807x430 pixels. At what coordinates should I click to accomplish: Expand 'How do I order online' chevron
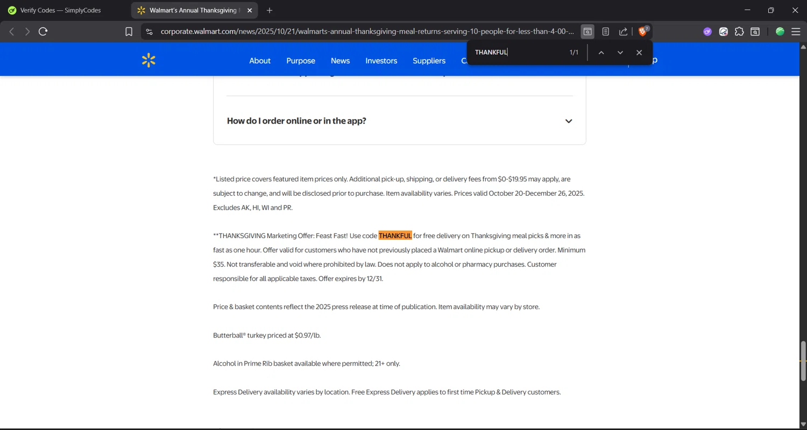(x=569, y=121)
